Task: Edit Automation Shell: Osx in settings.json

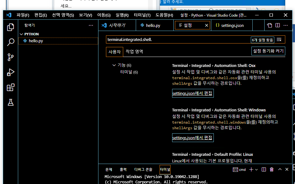Action: click(193, 93)
